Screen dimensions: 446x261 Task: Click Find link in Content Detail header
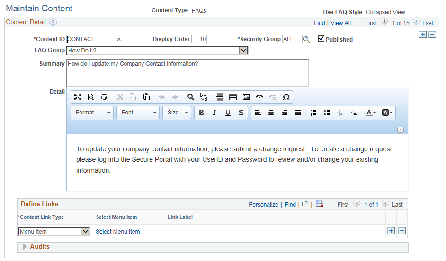click(320, 23)
